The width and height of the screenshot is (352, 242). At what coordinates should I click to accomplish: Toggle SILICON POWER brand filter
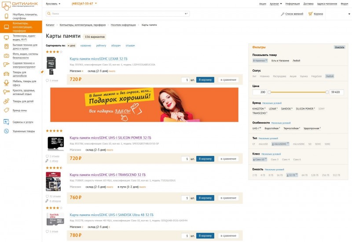(305, 108)
